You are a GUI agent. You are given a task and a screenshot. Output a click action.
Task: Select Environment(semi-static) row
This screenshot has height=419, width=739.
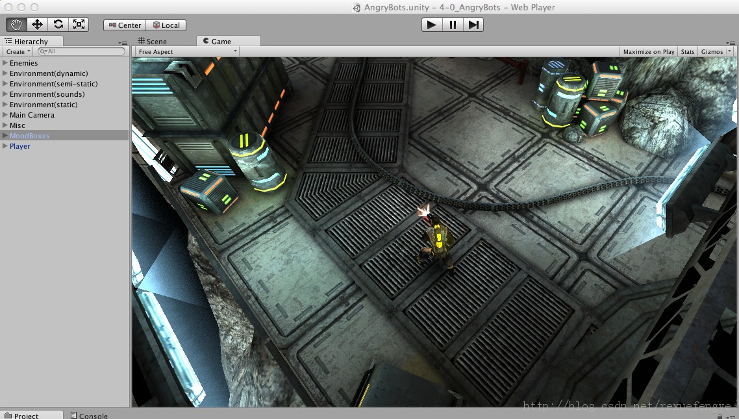click(x=64, y=83)
